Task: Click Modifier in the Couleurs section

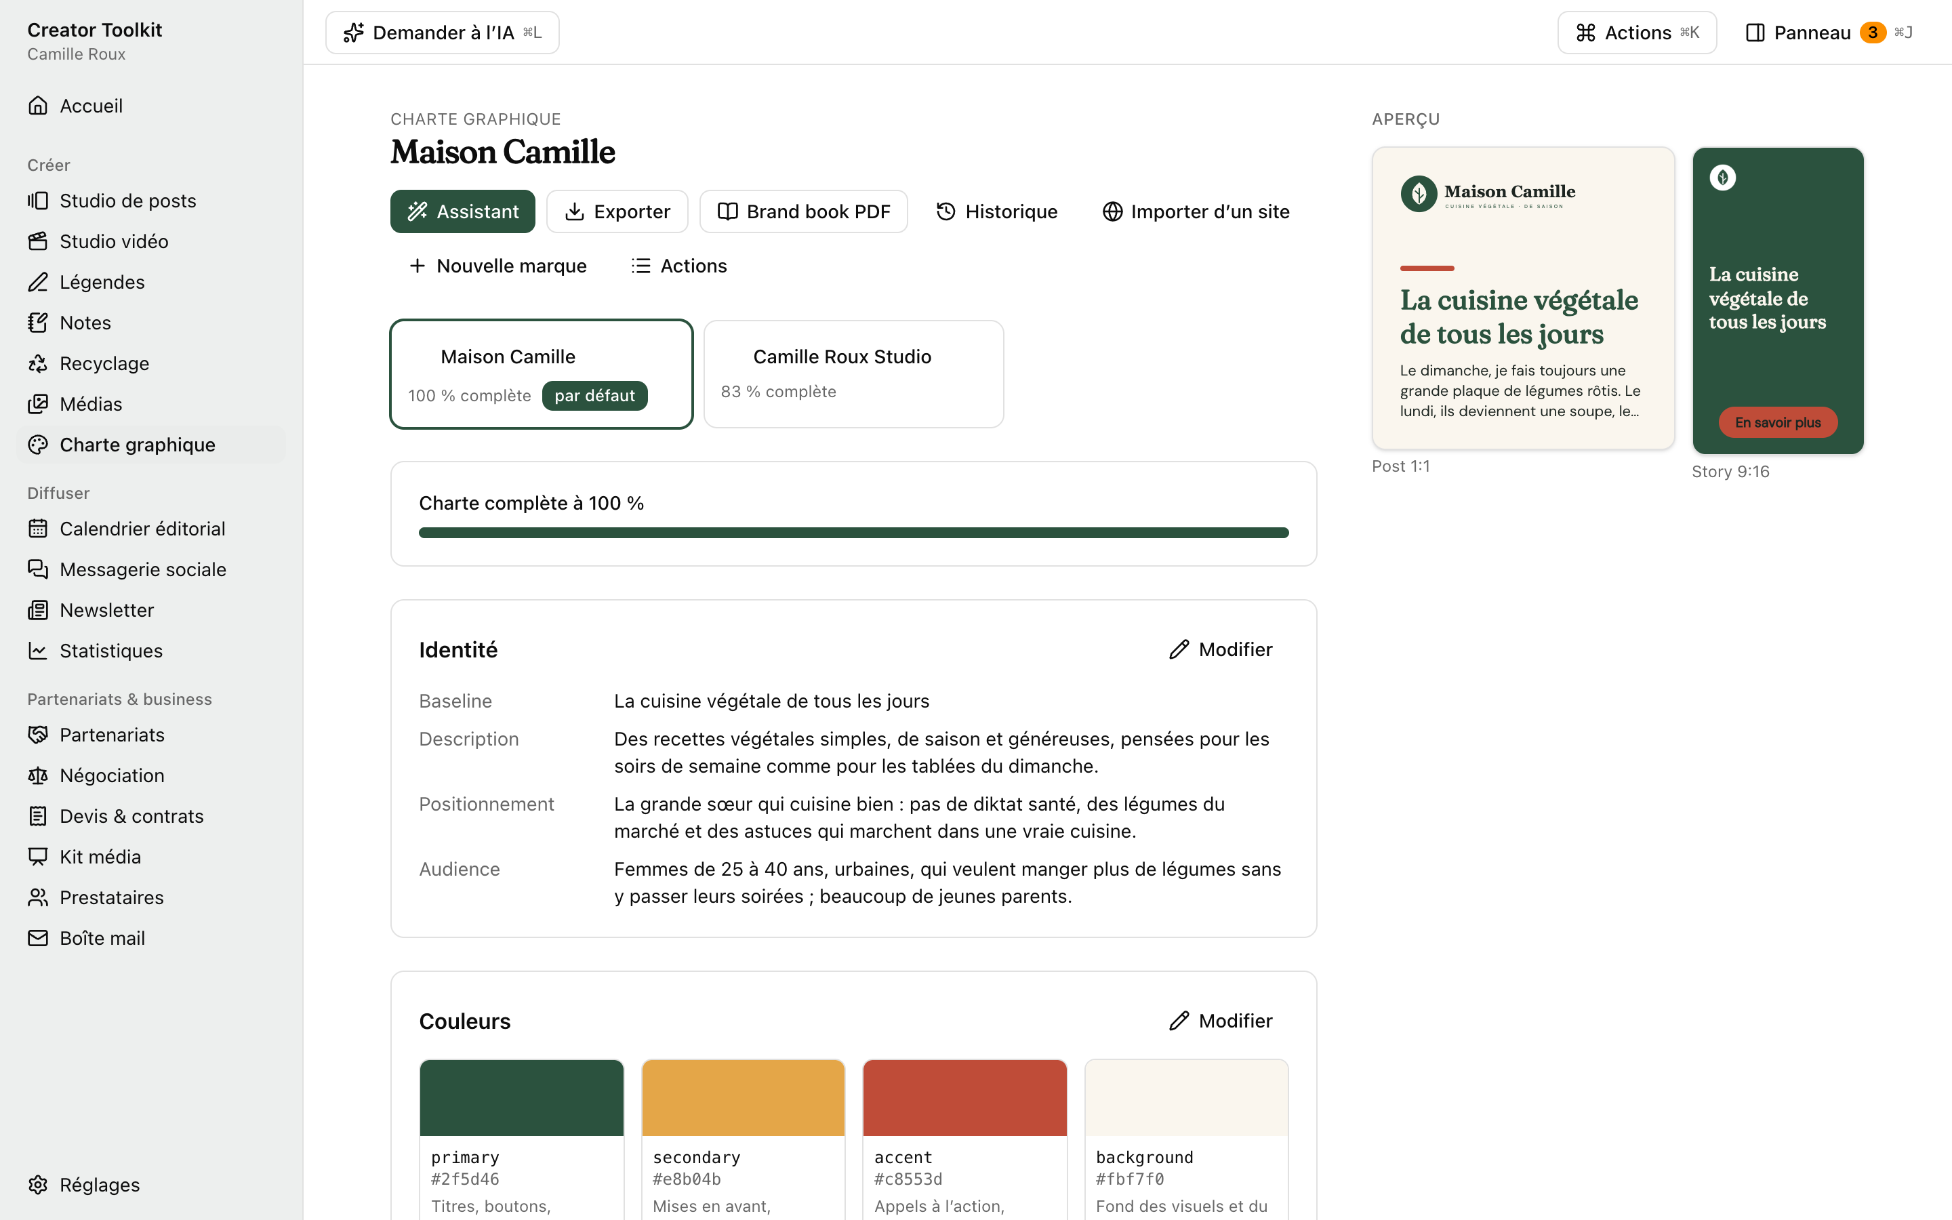Action: pos(1221,1021)
